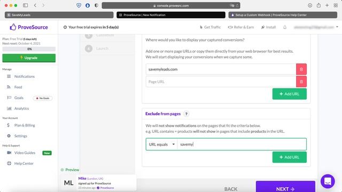Click the purple NEXT button
The image size is (342, 192).
[285, 187]
